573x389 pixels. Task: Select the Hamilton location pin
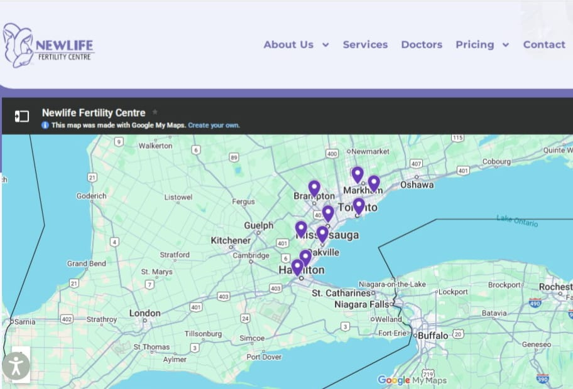click(297, 267)
